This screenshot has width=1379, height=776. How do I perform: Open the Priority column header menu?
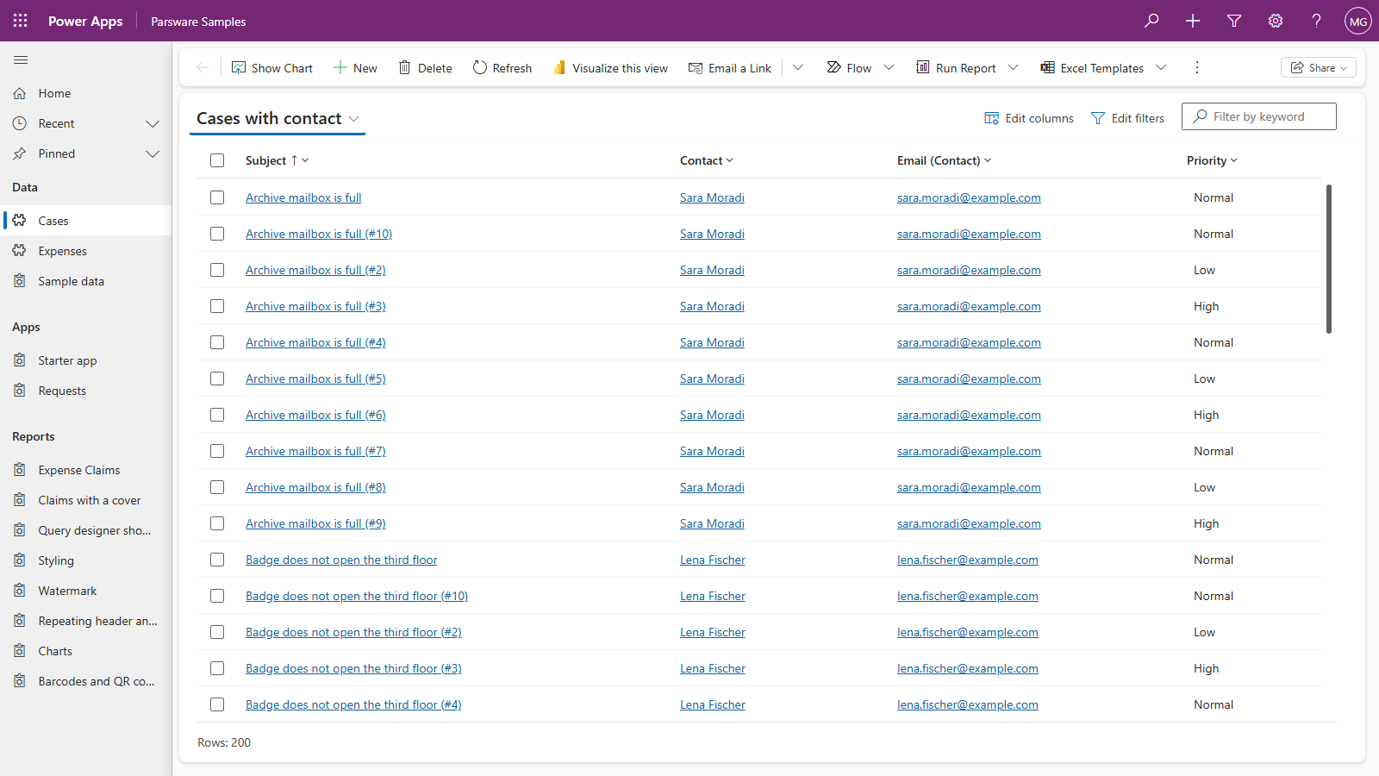coord(1212,160)
